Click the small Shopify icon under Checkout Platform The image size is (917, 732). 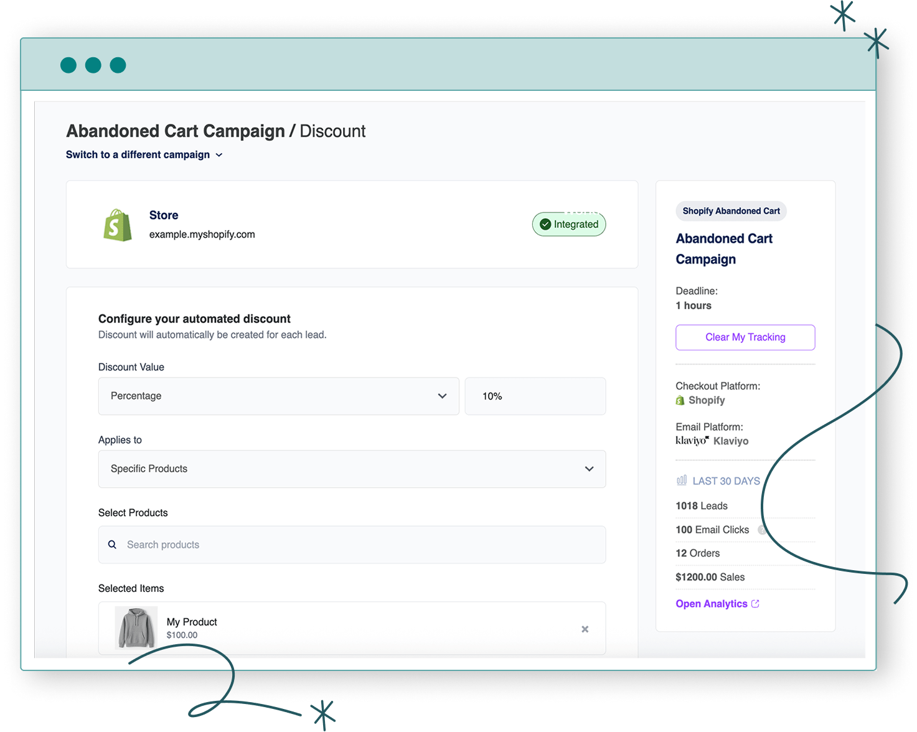pos(680,400)
